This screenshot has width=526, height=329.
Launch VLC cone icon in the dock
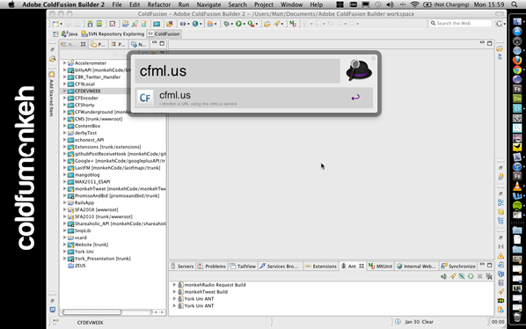pyautogui.click(x=517, y=186)
